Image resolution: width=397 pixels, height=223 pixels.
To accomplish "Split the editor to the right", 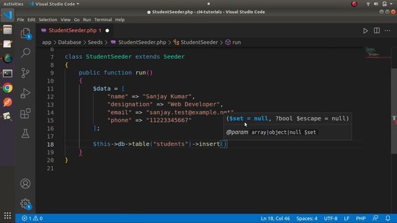I will pyautogui.click(x=377, y=30).
